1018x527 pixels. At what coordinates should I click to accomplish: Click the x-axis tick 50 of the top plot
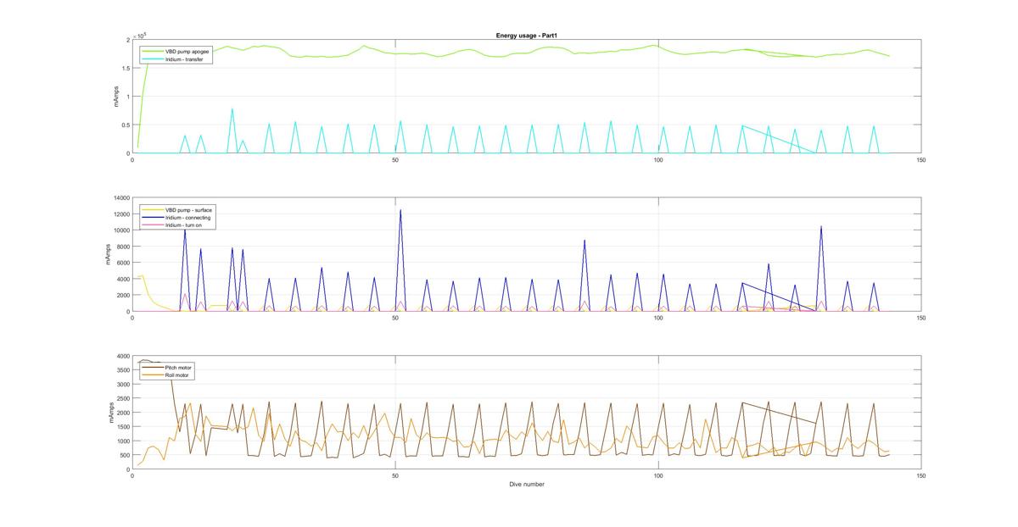[x=395, y=160]
